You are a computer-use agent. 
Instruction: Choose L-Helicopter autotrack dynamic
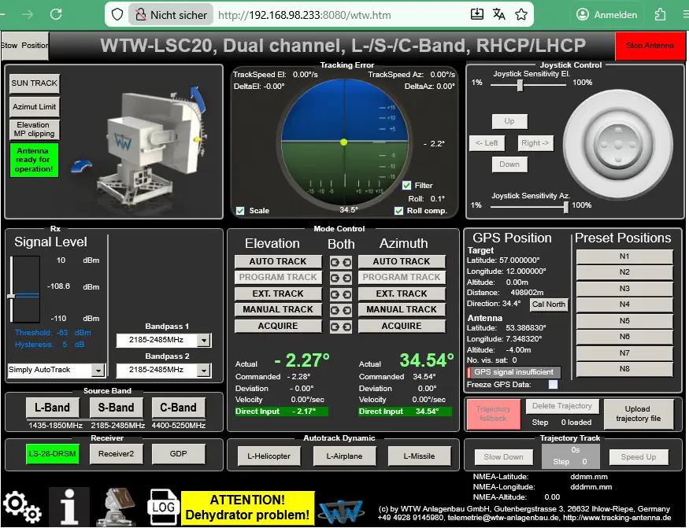click(269, 456)
